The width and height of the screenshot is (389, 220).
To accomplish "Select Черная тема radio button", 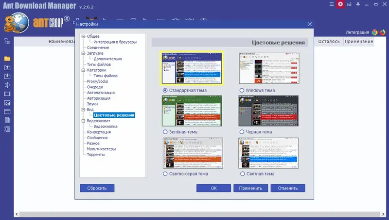I will [x=242, y=132].
